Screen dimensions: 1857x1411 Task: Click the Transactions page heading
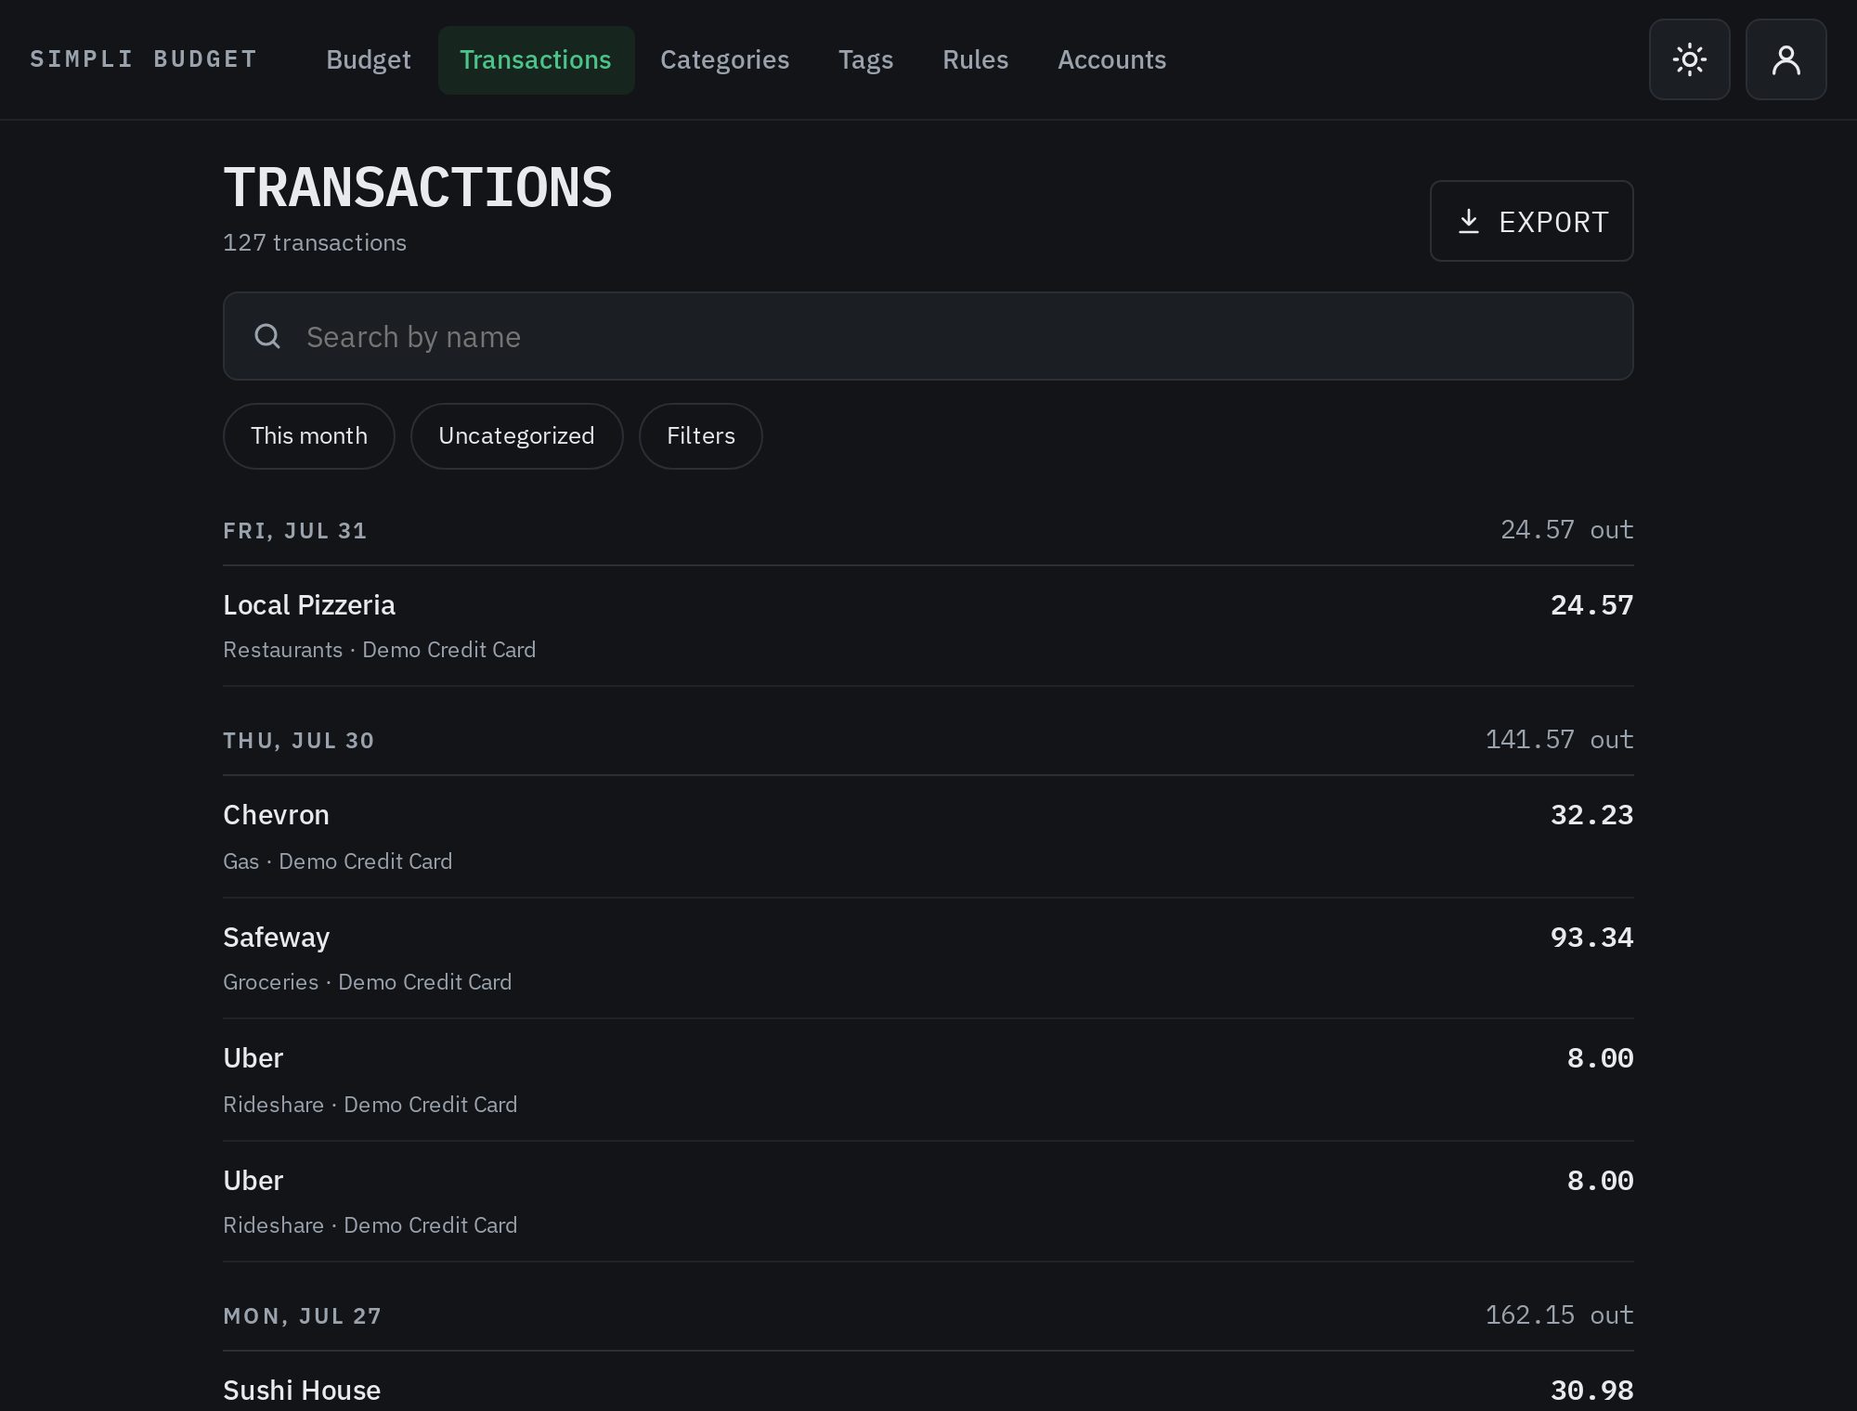pyautogui.click(x=418, y=188)
